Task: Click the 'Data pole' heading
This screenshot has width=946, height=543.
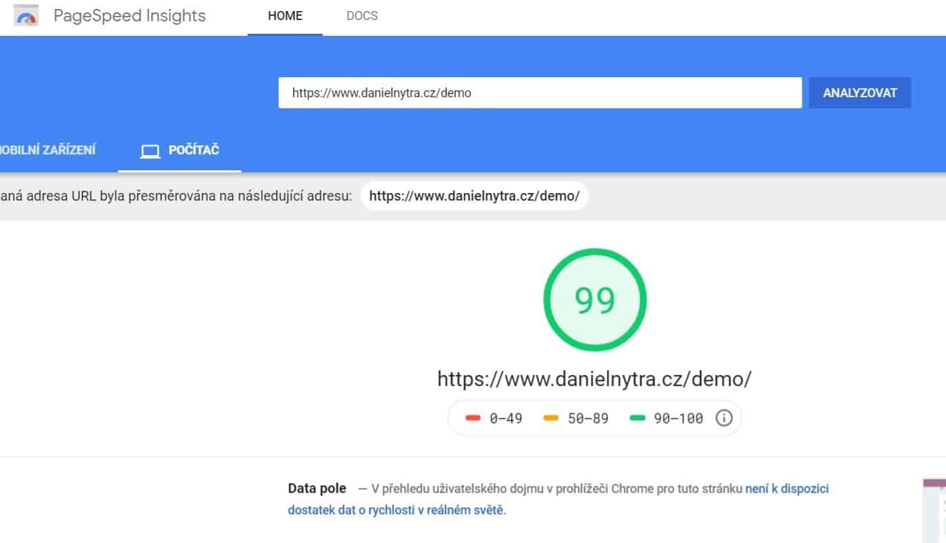Action: point(317,489)
